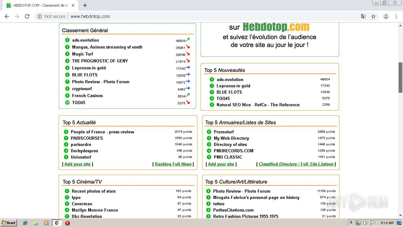Open the My-Web-Directory link
Image resolution: width=403 pixels, height=227 pixels.
[231, 138]
